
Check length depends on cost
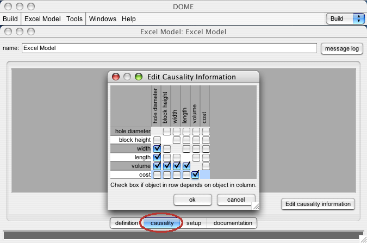[206, 157]
